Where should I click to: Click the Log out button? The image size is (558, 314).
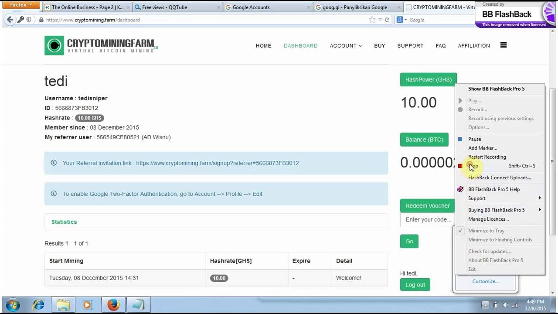tap(415, 285)
